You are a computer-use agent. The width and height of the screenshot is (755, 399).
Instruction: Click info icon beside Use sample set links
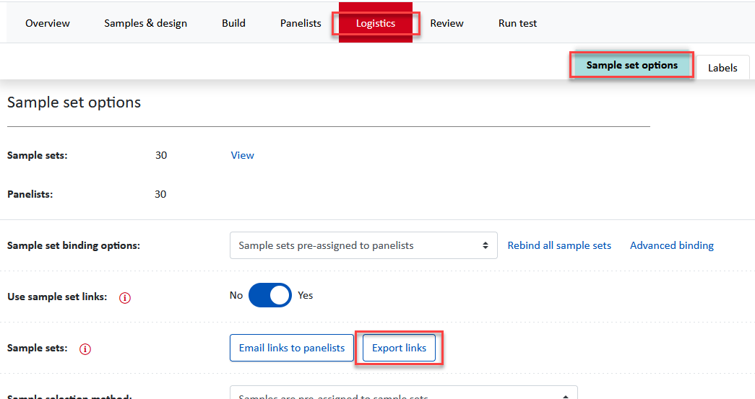[124, 297]
